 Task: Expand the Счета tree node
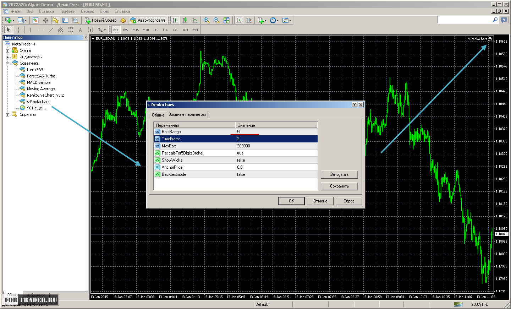click(x=8, y=51)
